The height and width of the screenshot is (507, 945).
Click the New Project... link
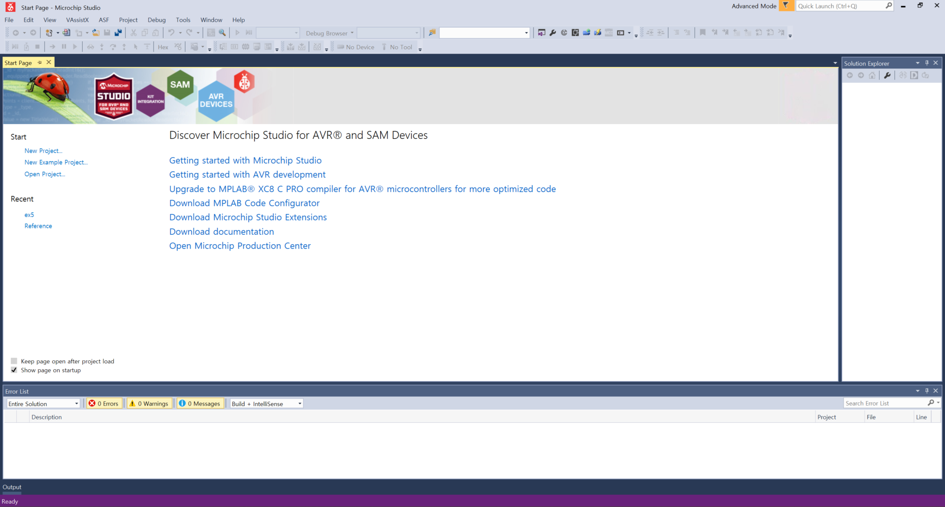click(43, 151)
